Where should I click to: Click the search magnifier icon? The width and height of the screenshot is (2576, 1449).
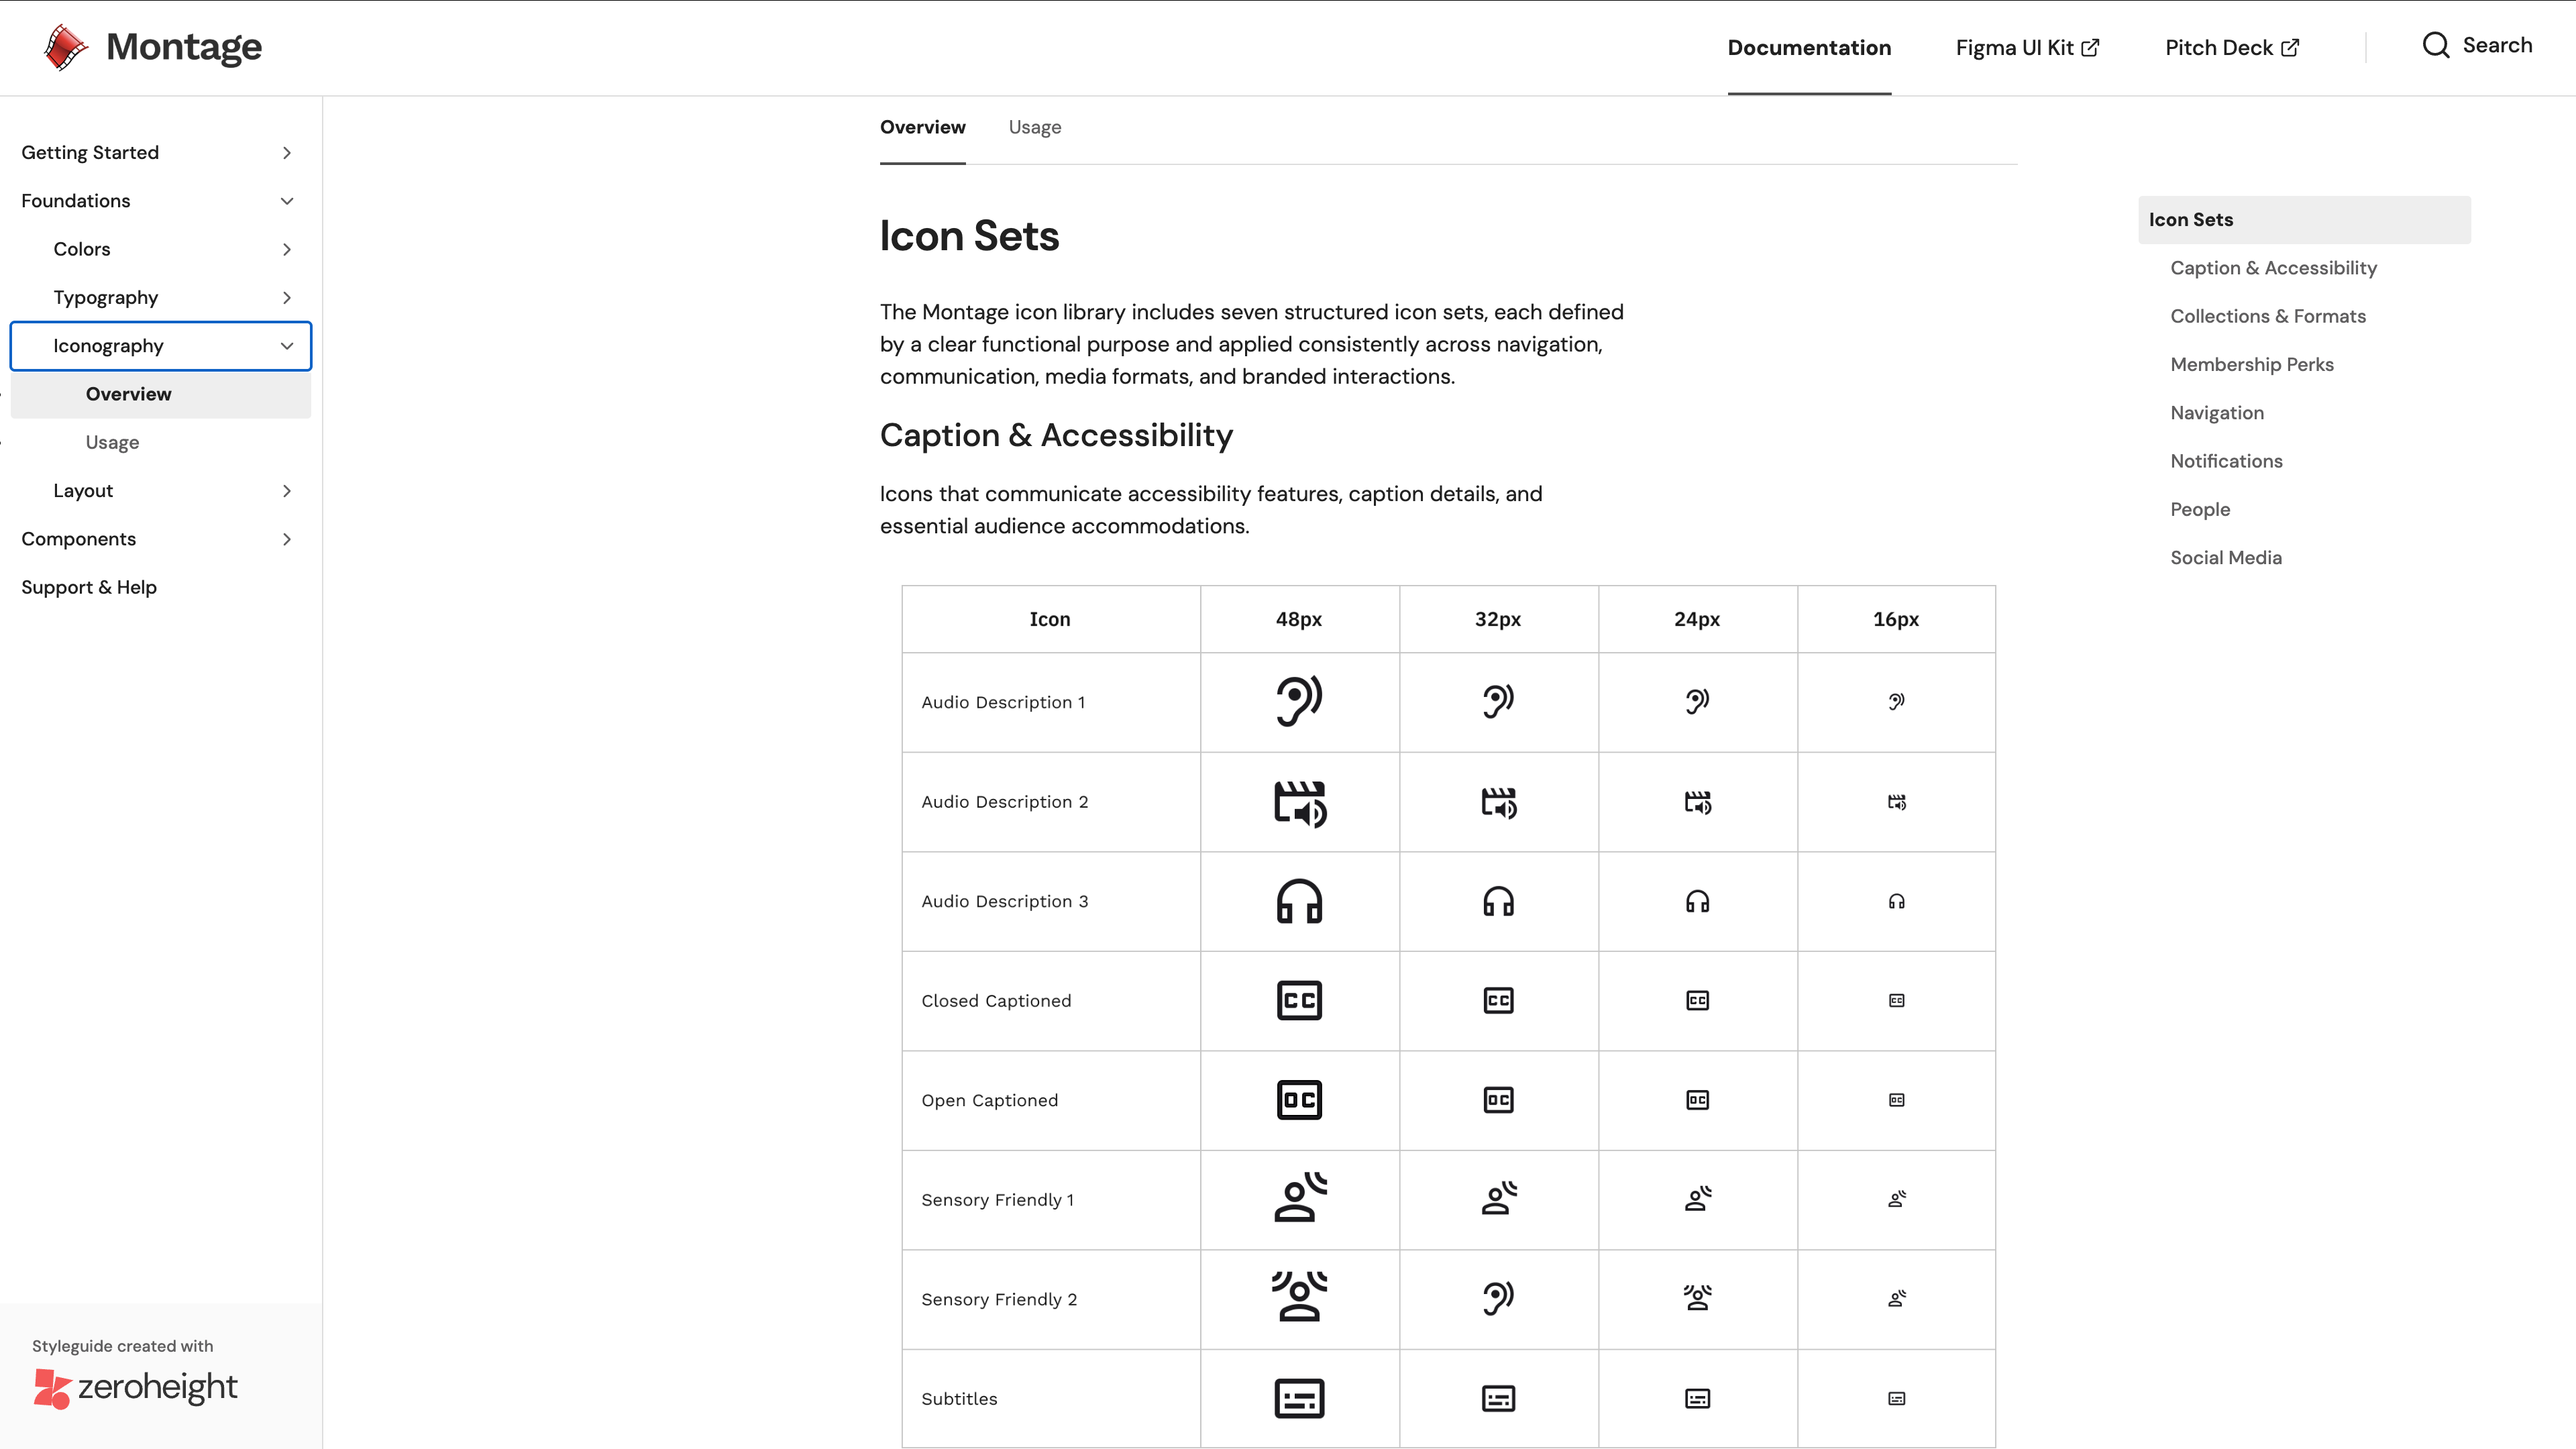2435,46
